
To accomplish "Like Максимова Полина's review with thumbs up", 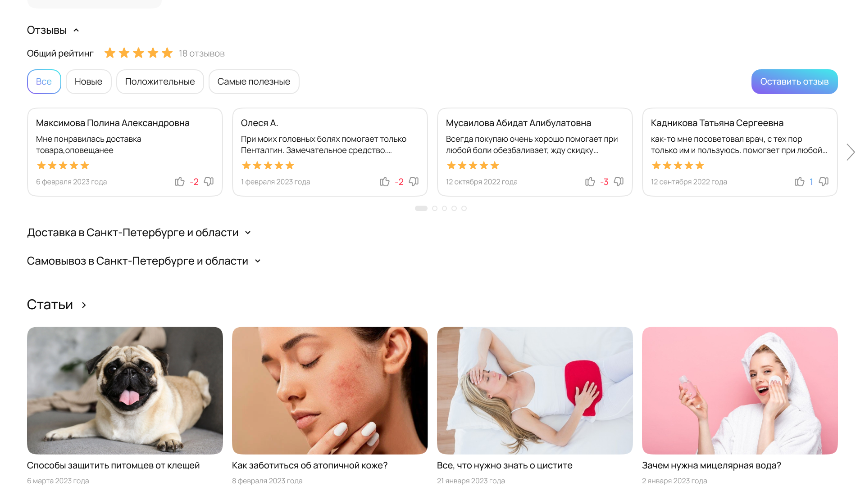I will (180, 182).
